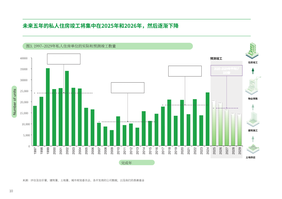Click the 25,000 y-axis value
This screenshot has height=199, width=282.
[24, 91]
